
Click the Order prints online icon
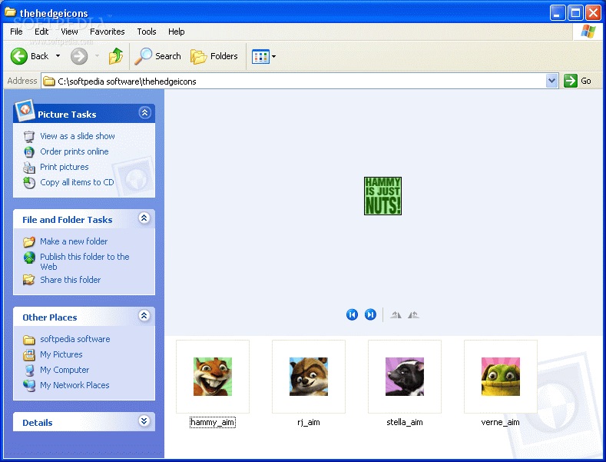[29, 152]
